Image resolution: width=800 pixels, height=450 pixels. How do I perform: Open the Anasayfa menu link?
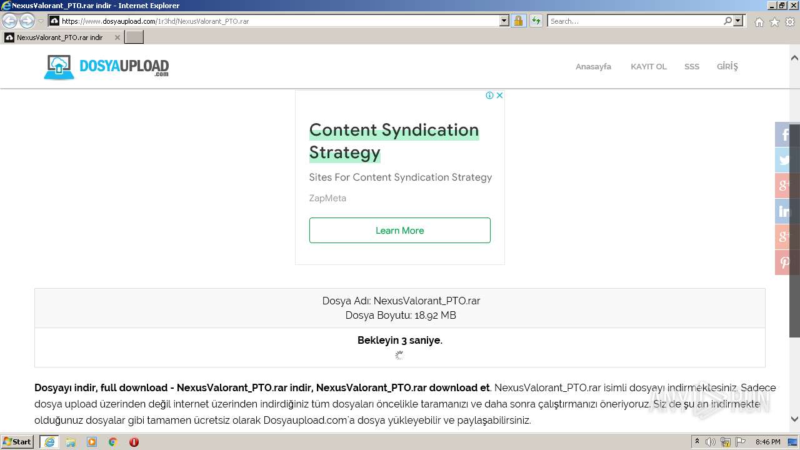click(x=593, y=66)
